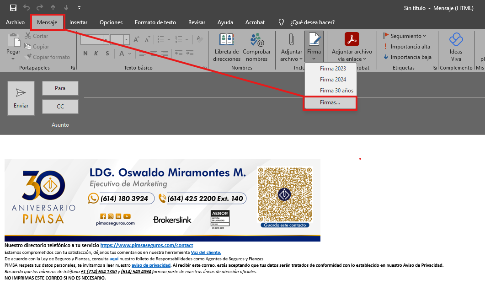Apply font color A button
Screen dimensions: 485x296
122,53
